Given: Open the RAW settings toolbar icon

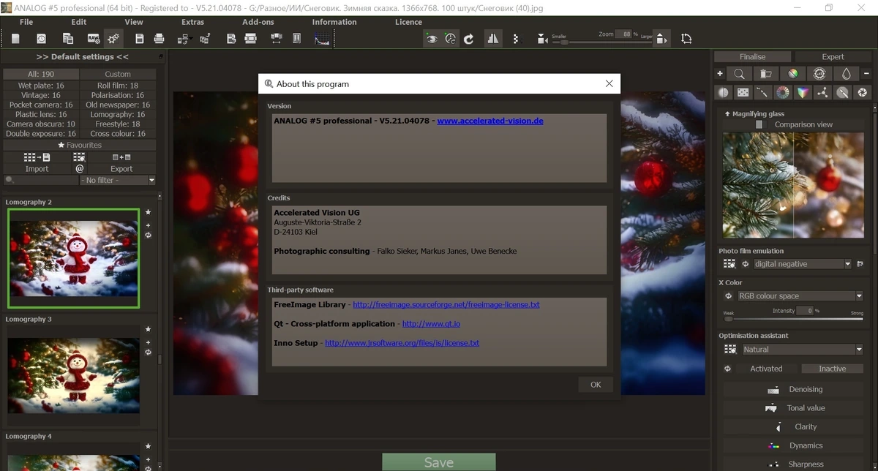Looking at the screenshot, I should (94, 39).
